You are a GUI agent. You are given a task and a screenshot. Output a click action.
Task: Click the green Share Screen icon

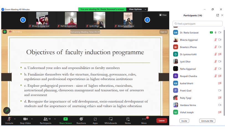(65, 119)
